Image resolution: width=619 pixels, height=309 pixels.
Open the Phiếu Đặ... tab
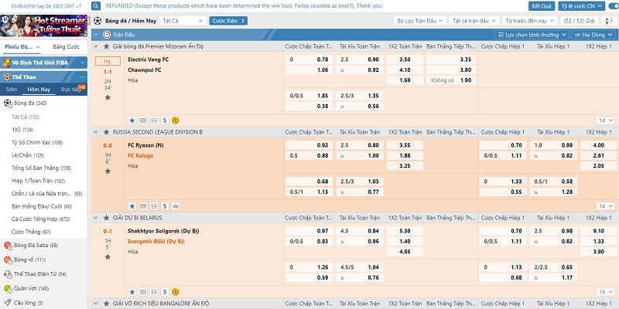pos(22,47)
